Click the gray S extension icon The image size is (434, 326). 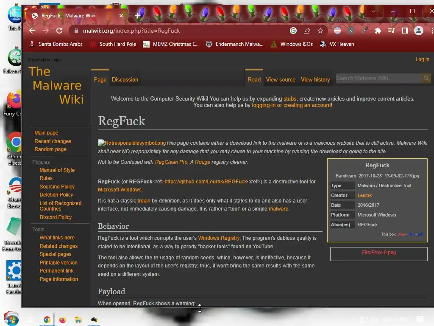(351, 31)
